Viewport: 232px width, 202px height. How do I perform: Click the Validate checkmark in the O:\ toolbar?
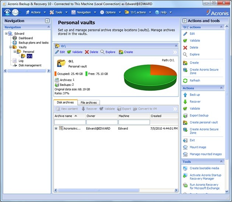pos(69,52)
